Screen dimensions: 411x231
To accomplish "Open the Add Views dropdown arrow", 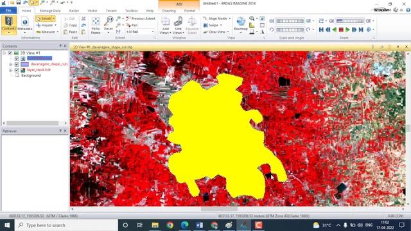I will pyautogui.click(x=170, y=33).
